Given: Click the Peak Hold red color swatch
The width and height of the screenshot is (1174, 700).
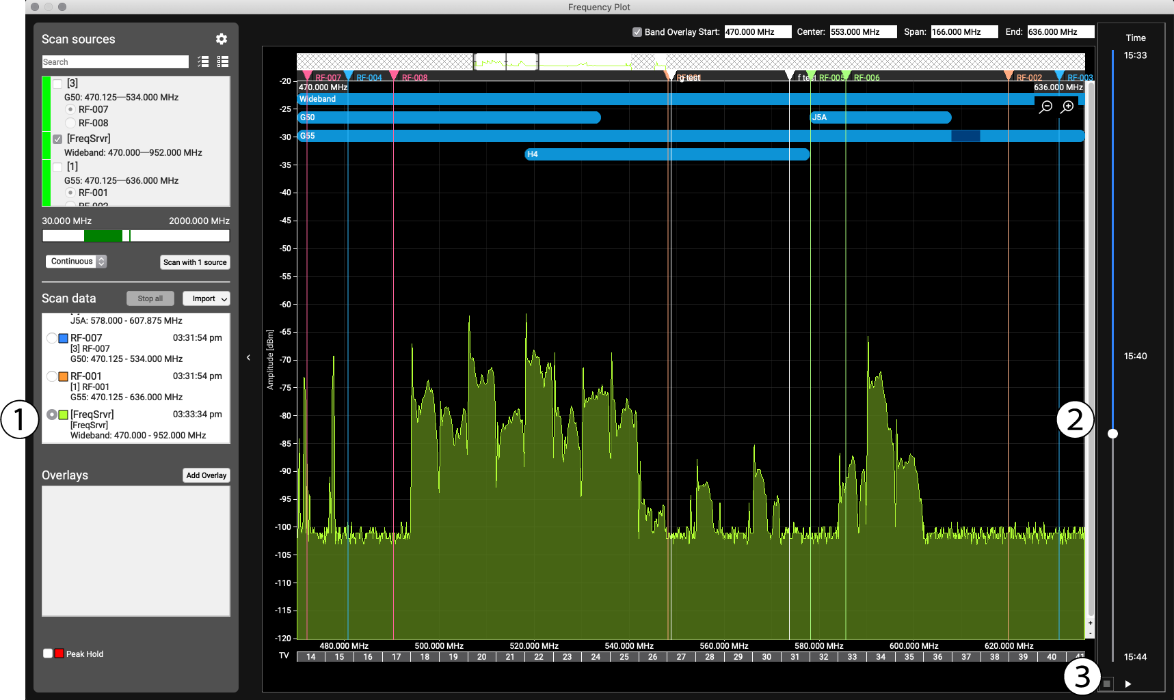Looking at the screenshot, I should pos(59,654).
